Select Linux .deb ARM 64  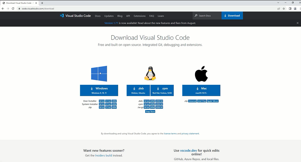click(x=159, y=101)
